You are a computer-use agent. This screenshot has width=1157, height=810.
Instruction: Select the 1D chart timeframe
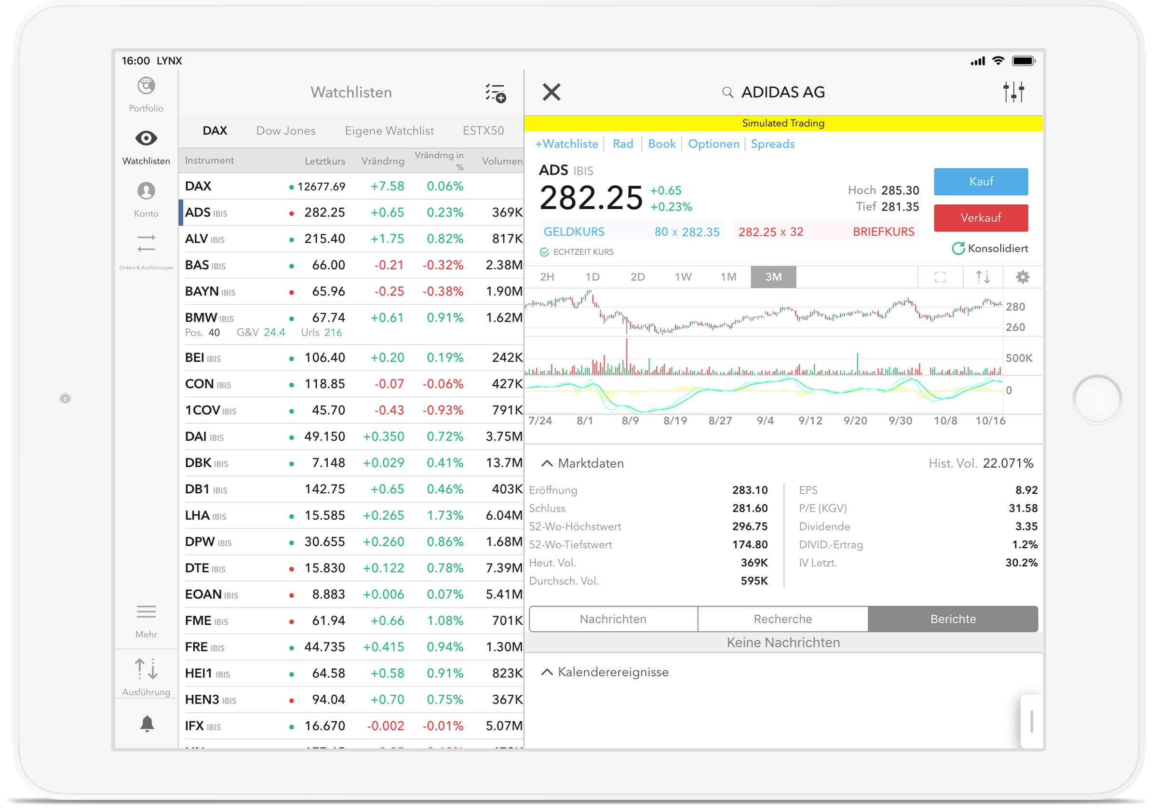[x=592, y=277]
